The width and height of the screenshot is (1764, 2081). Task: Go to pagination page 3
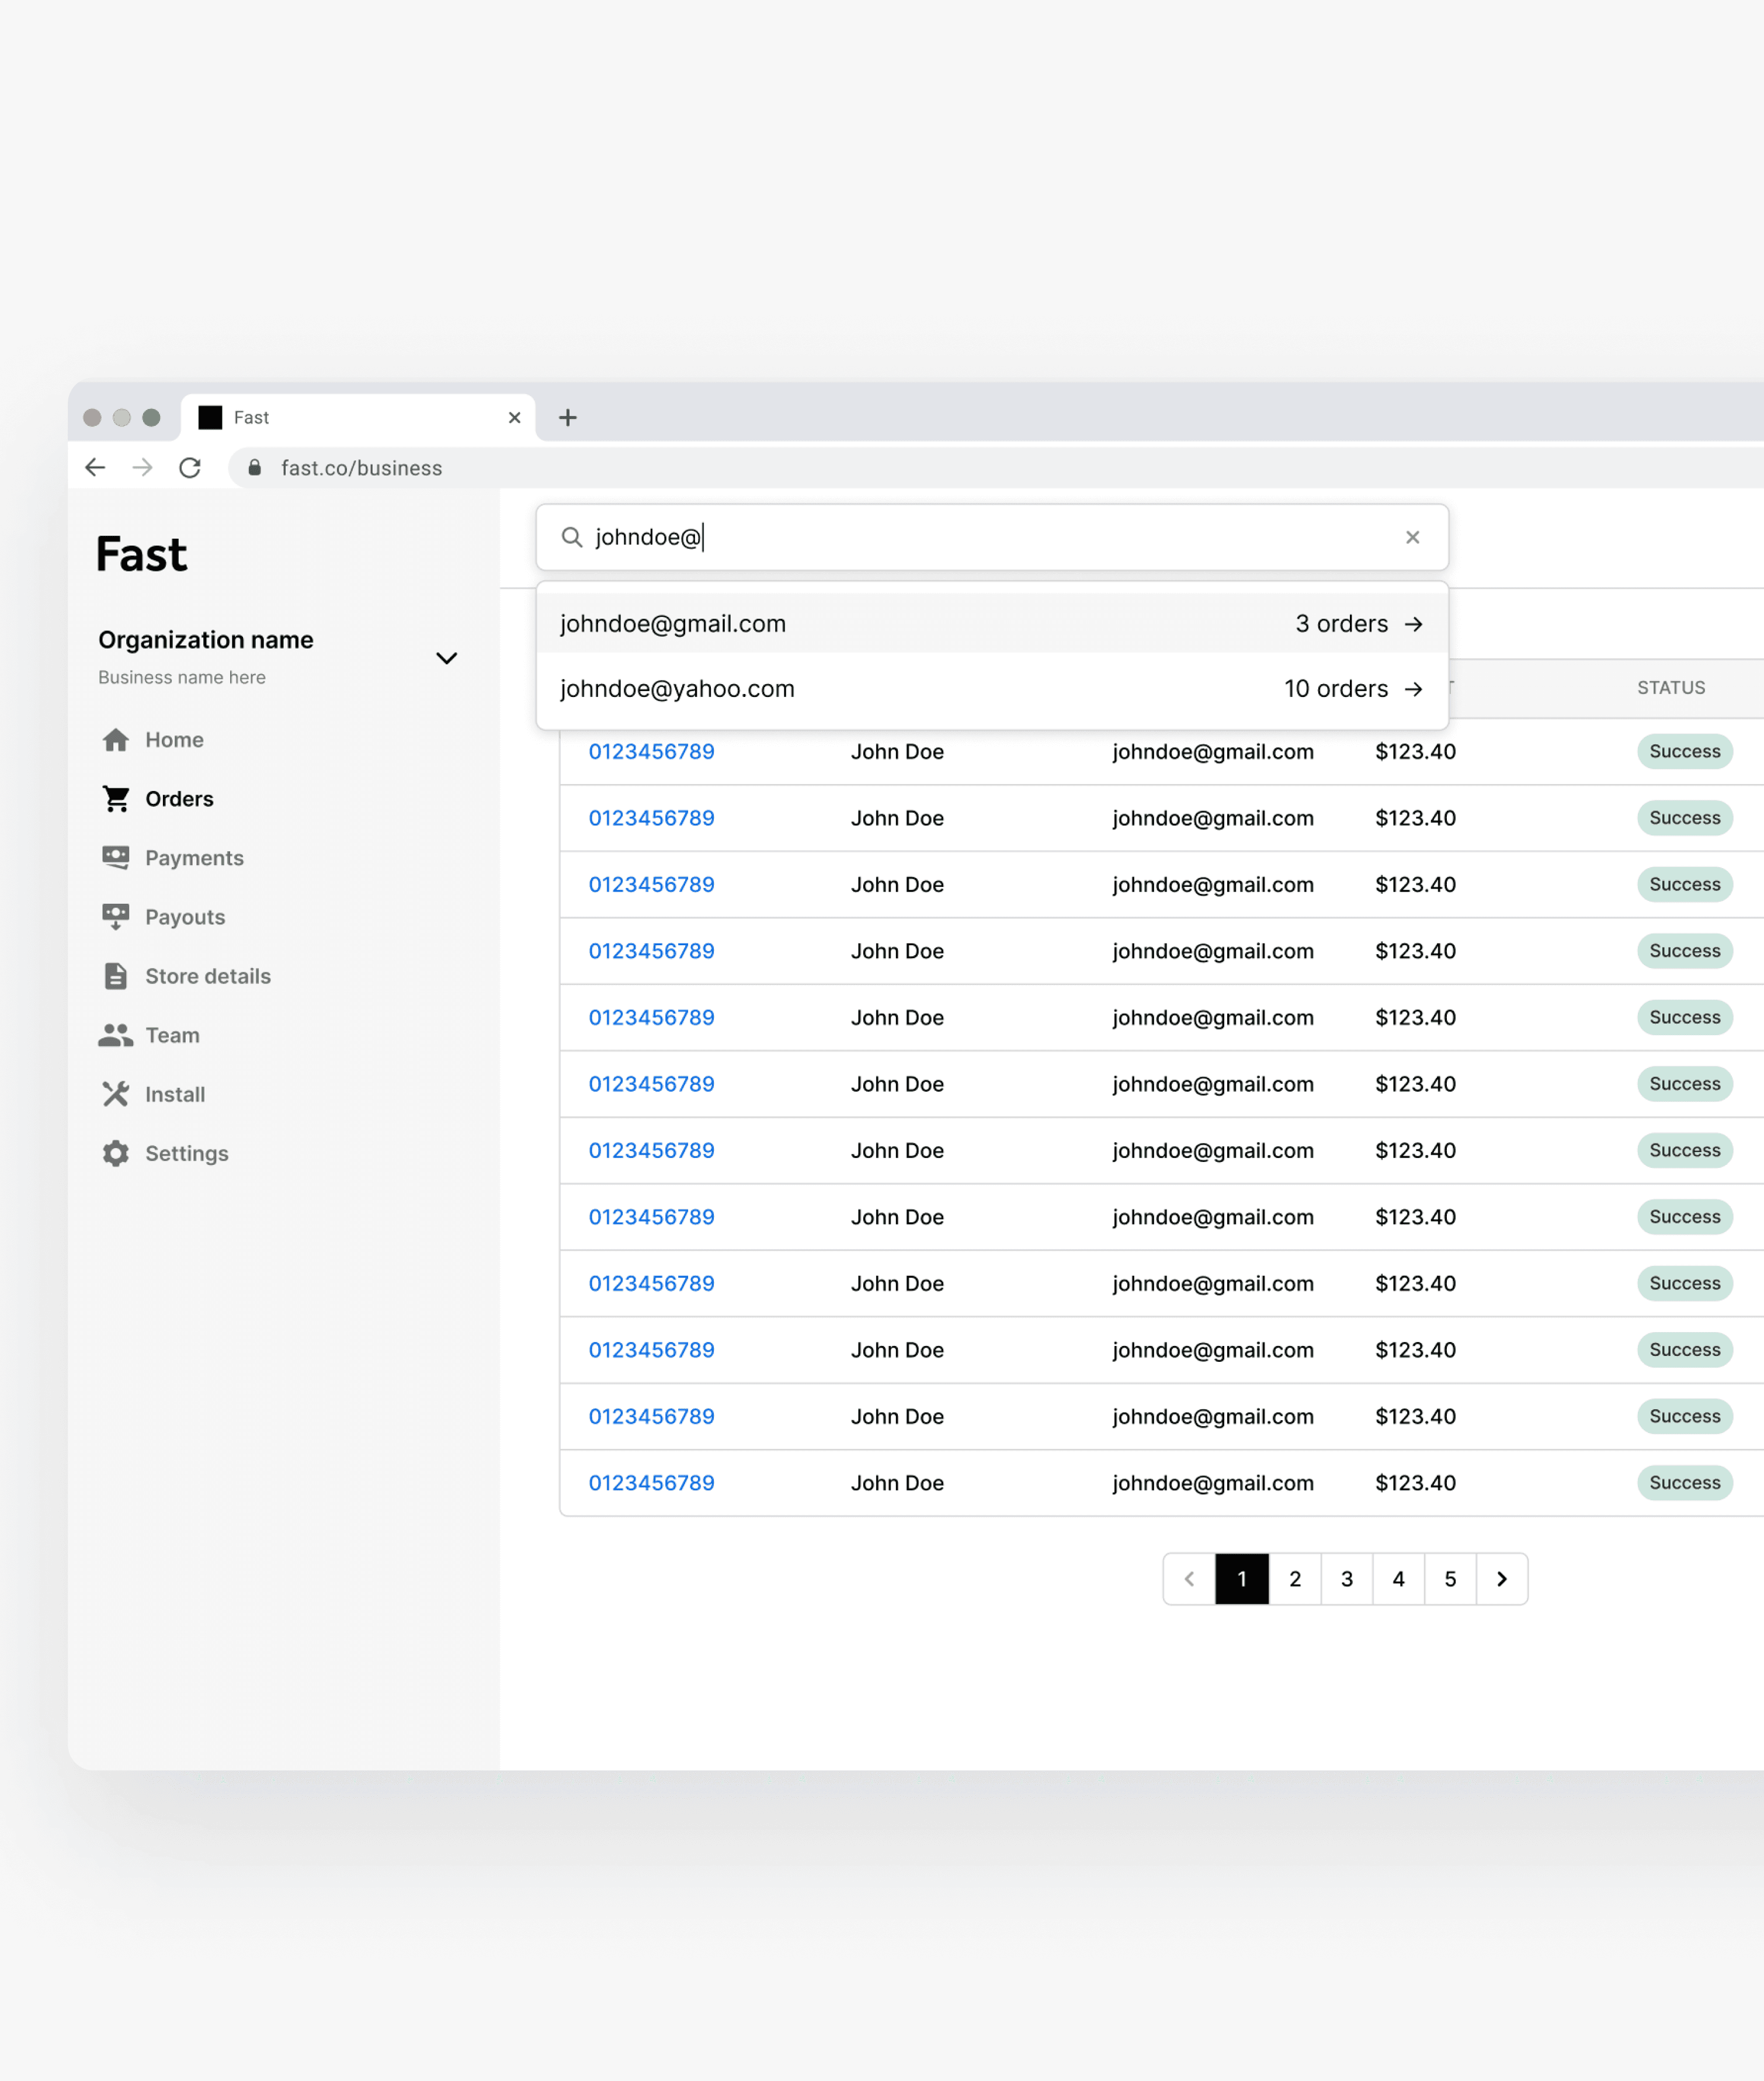point(1346,1579)
